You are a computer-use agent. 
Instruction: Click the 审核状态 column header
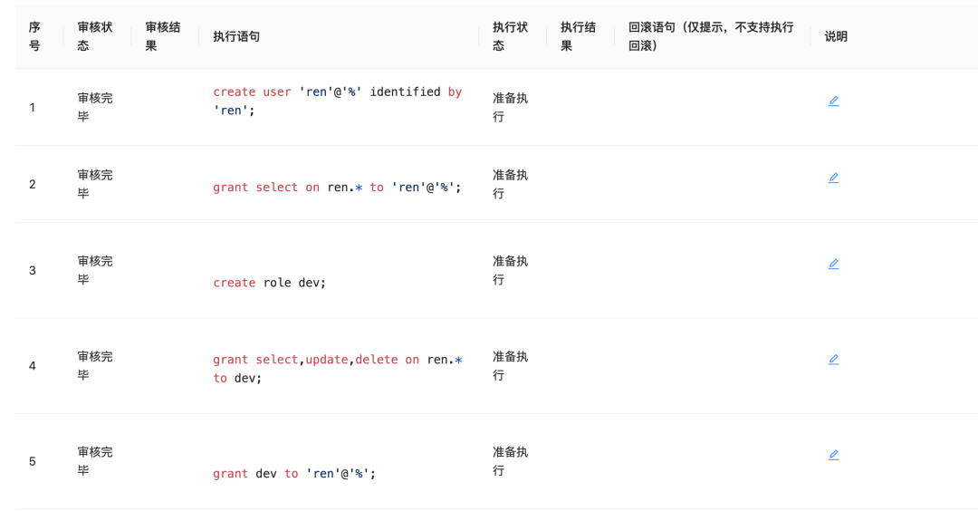pyautogui.click(x=95, y=36)
